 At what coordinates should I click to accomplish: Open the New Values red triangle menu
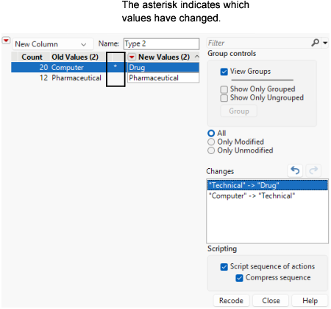[x=132, y=57]
